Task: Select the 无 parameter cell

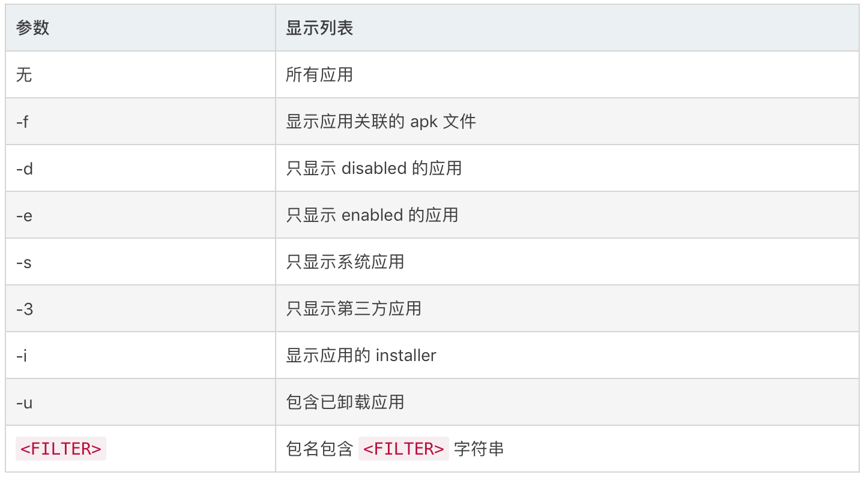Action: pyautogui.click(x=140, y=74)
